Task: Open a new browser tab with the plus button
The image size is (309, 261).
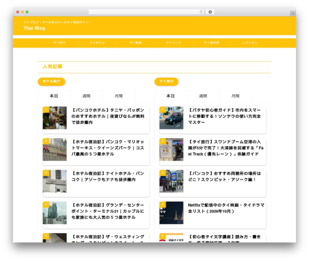Action: coord(293,14)
